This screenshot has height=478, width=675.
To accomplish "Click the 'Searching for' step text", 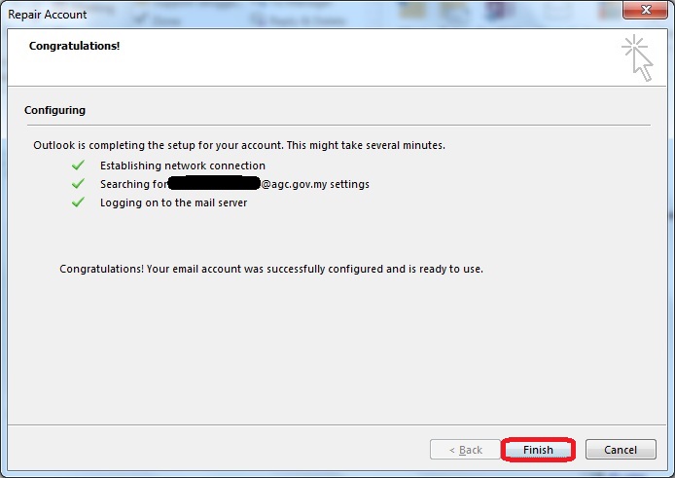I will pyautogui.click(x=132, y=184).
